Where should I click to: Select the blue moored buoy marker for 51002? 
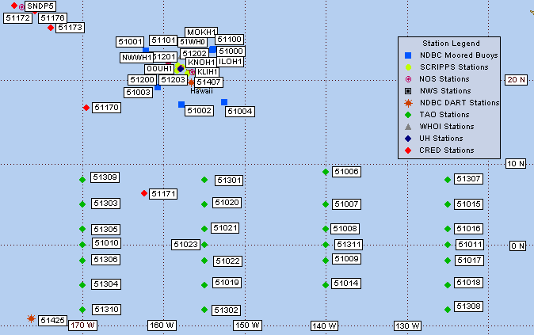point(181,105)
